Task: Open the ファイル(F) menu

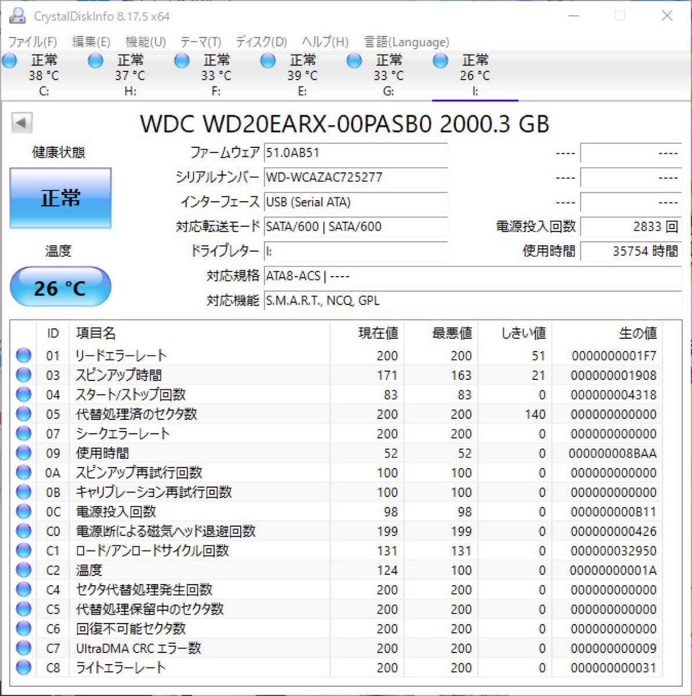Action: (x=32, y=42)
